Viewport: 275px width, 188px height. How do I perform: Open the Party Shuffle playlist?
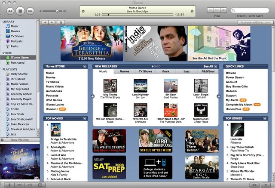tap(19, 74)
